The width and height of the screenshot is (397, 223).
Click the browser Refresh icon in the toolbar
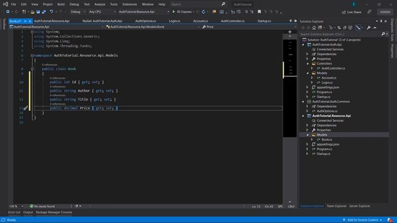203,12
